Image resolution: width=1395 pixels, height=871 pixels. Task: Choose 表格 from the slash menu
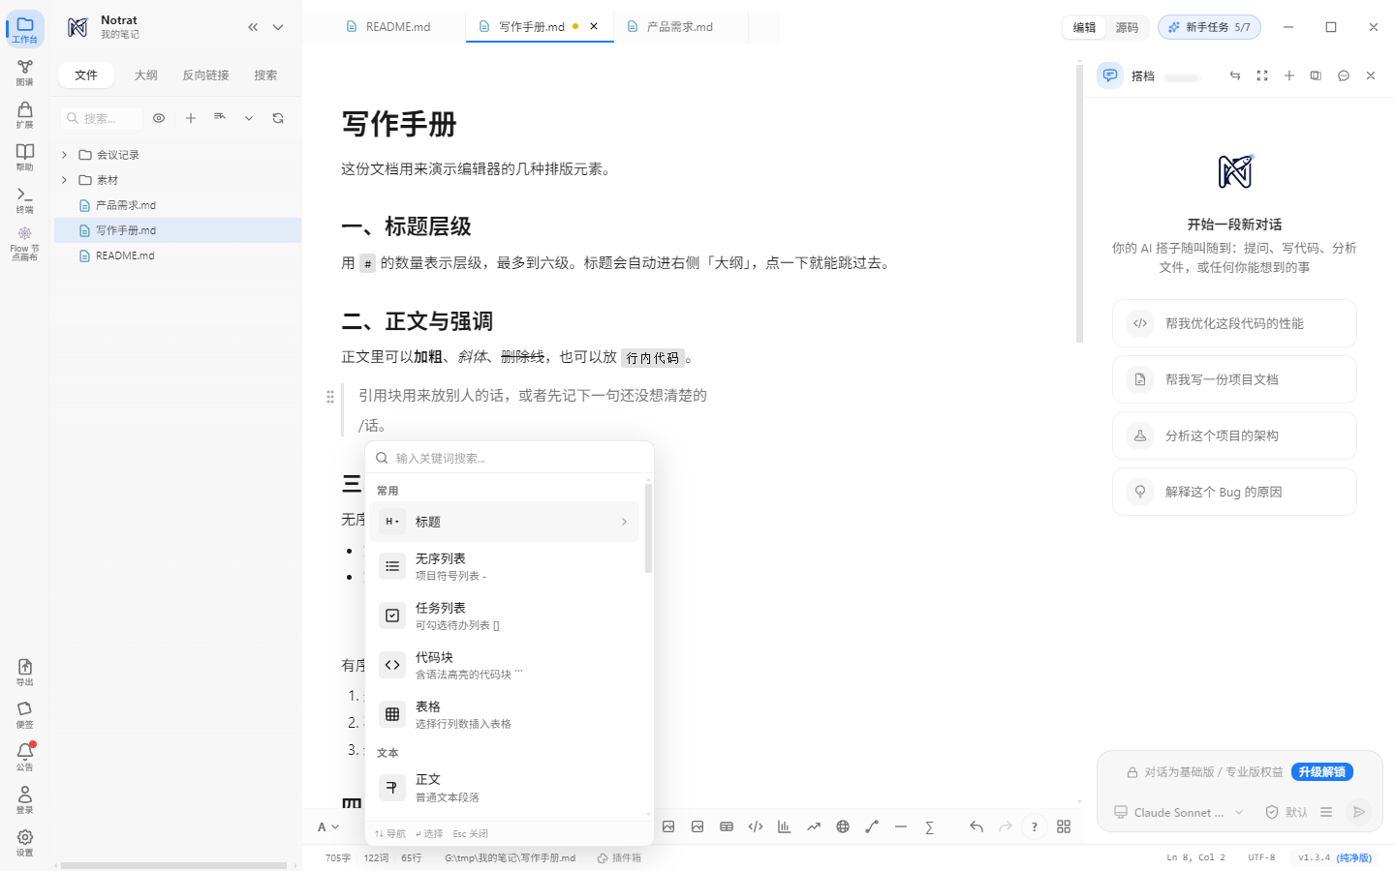(504, 714)
